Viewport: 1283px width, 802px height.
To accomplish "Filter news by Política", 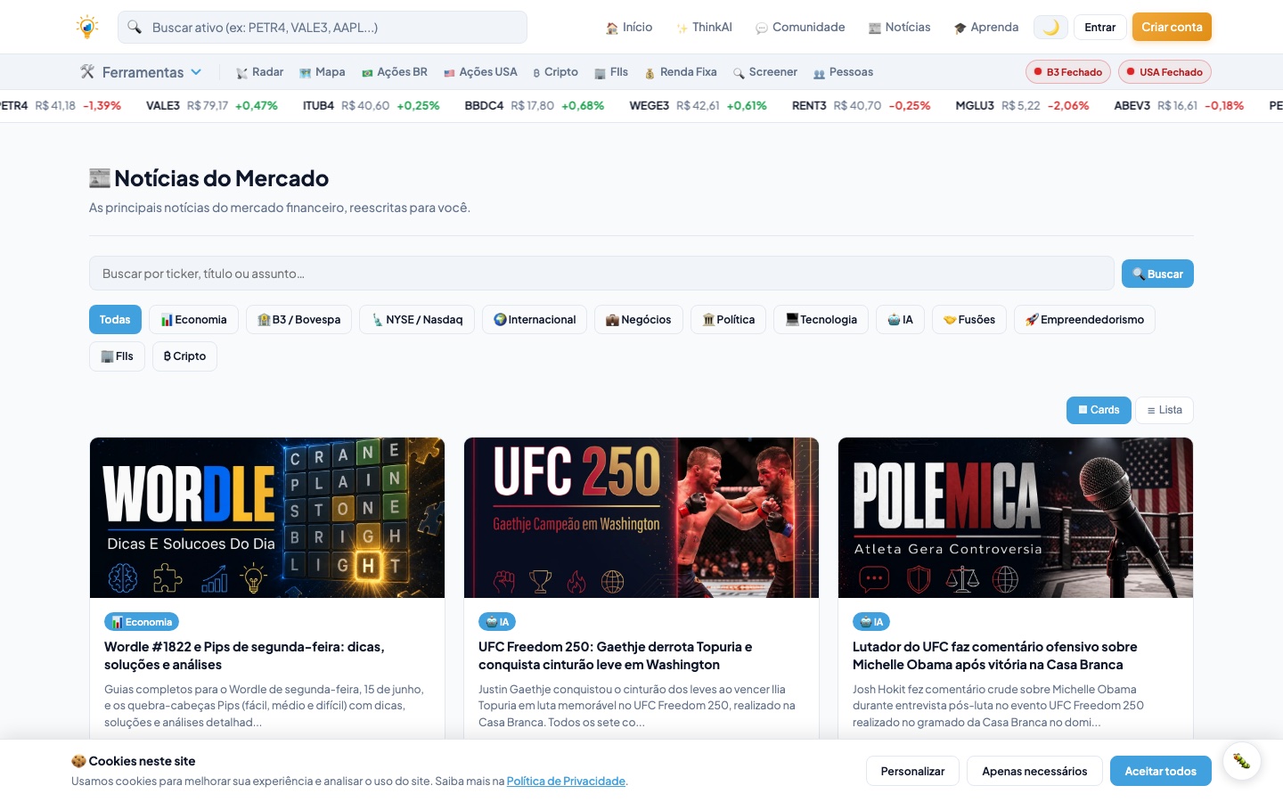I will pyautogui.click(x=728, y=320).
